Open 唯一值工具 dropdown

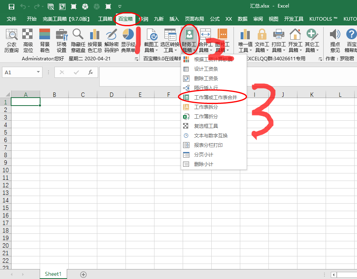[245, 41]
